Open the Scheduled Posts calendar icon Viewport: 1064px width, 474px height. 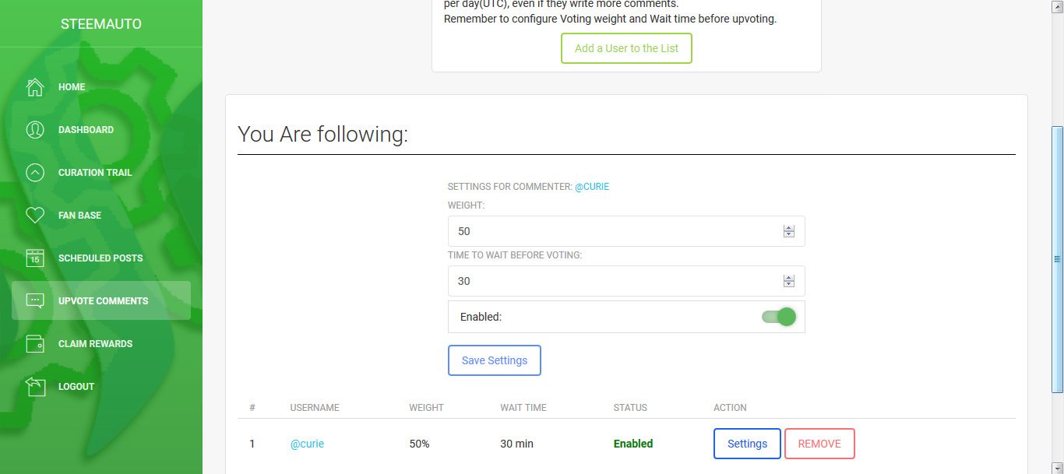pos(35,258)
